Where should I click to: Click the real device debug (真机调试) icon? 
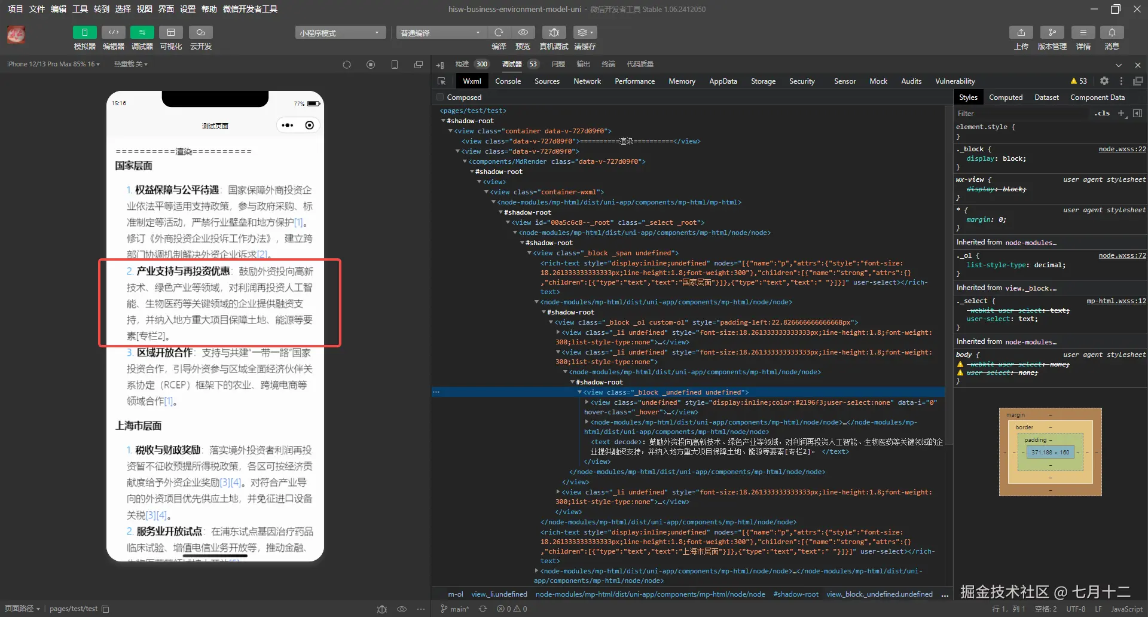pos(554,32)
